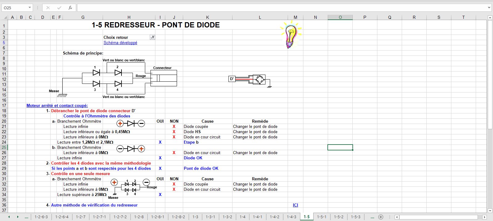The image size is (493, 221).
Task: Expand the formula bar with chevron
Action: coord(489,8)
